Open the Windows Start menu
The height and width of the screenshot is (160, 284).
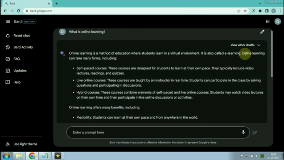click(6, 156)
